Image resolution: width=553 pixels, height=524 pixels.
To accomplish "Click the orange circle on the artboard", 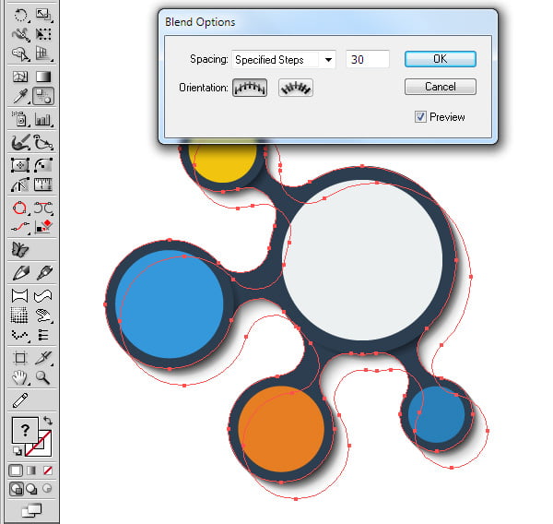I will (281, 429).
